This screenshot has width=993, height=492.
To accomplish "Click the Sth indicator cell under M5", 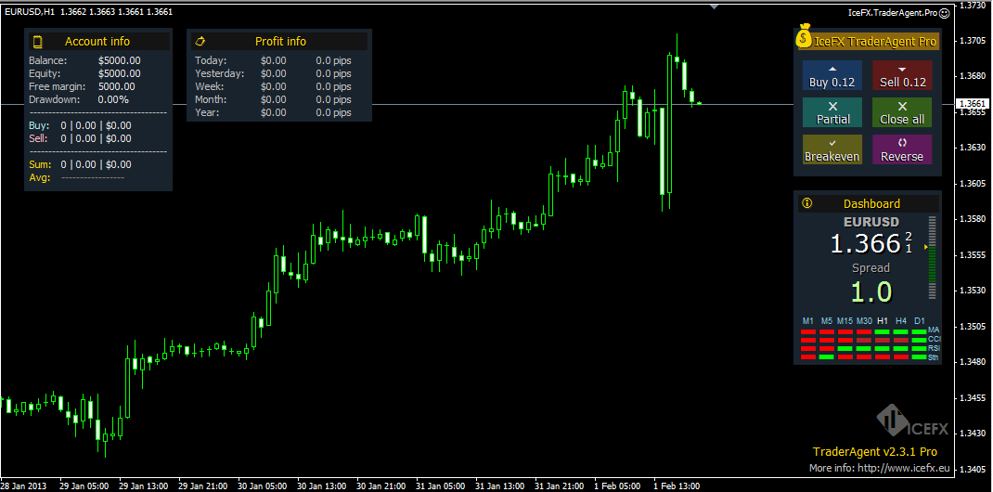I will [827, 357].
